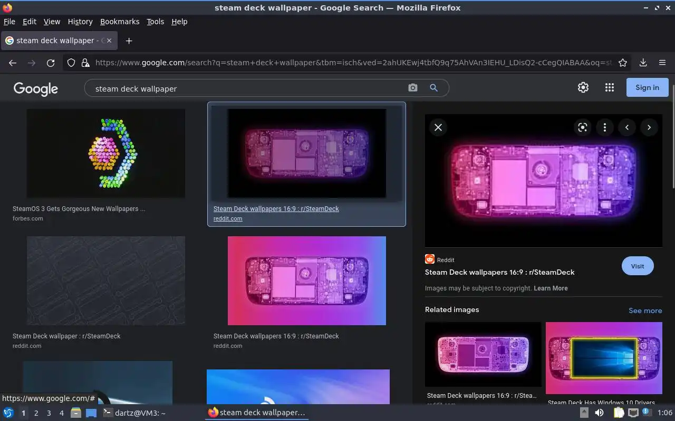This screenshot has width=675, height=421.
Task: Open the blue gradient Steam logo thumbnail
Action: click(298, 387)
